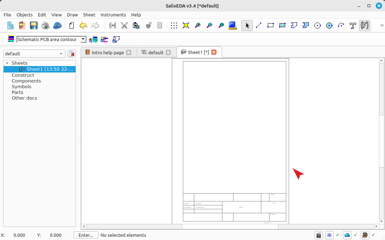385x240 pixels.
Task: Select the Filled circle tool
Action: click(329, 25)
